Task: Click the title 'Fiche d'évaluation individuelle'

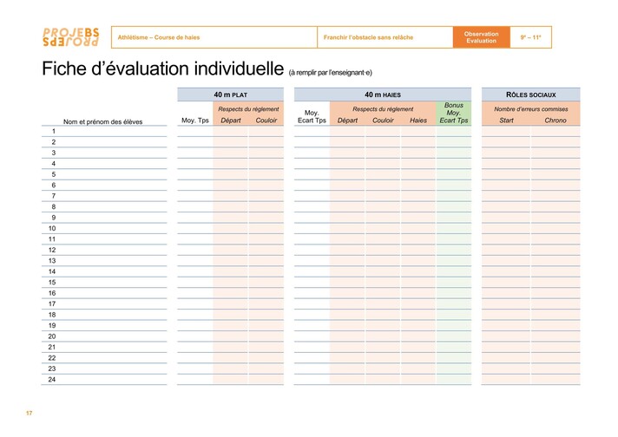Action: click(x=163, y=68)
